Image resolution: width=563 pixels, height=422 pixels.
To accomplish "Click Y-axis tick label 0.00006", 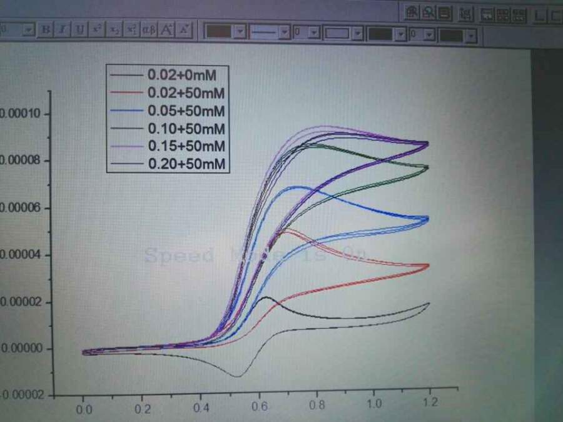I will click(21, 208).
